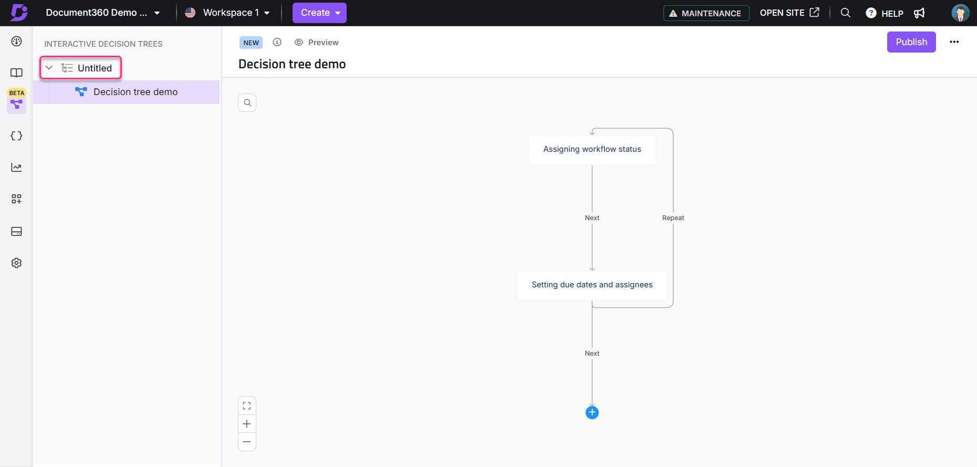Zoom in the canvas with plus button

point(247,424)
